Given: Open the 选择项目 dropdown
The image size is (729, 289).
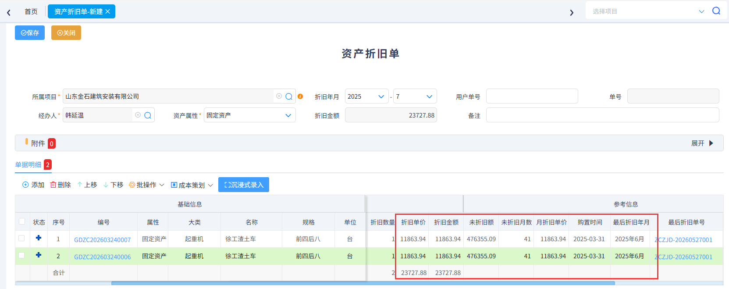Looking at the screenshot, I should [701, 11].
